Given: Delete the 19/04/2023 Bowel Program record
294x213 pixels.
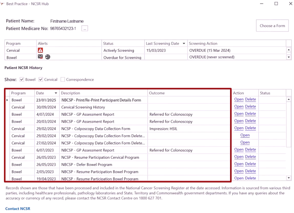Looking at the screenshot, I should 250,178.
